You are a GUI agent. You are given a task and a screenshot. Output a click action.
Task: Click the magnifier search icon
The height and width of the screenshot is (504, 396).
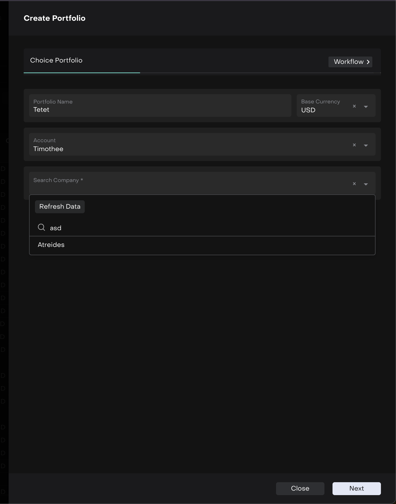point(41,227)
